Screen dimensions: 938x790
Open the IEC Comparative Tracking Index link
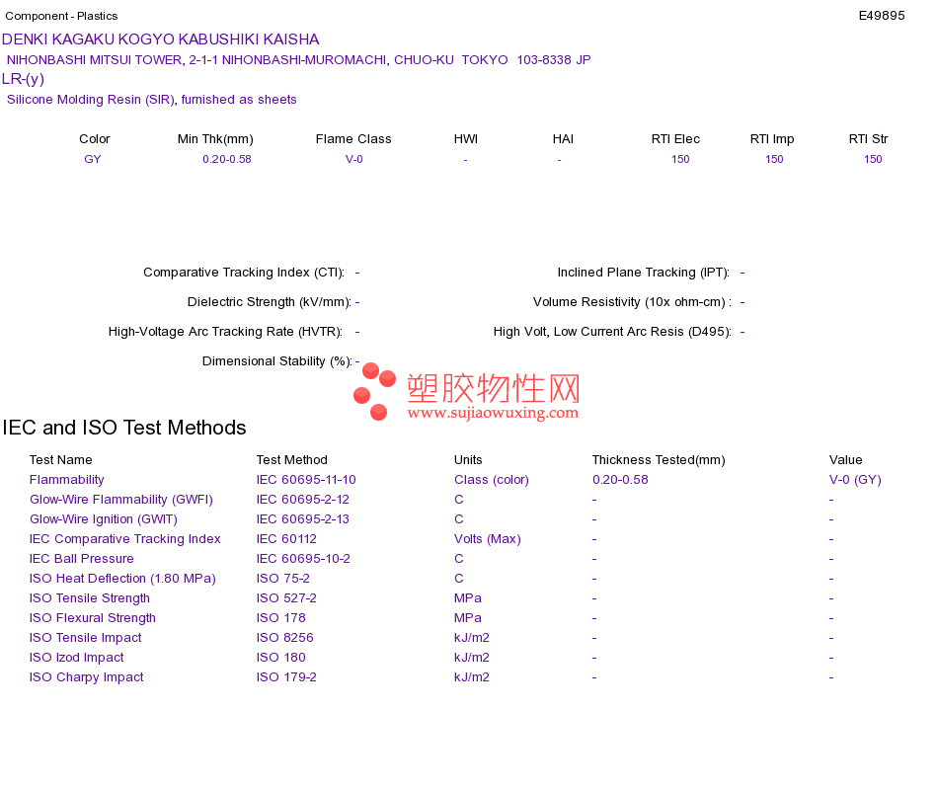[x=125, y=538]
